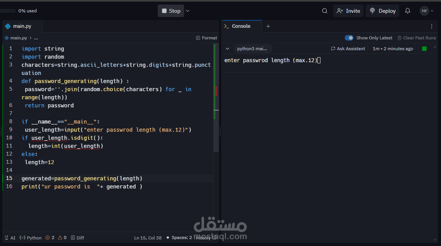Image resolution: width=441 pixels, height=246 pixels.
Task: Click the import random line
Action: [x=43, y=57]
